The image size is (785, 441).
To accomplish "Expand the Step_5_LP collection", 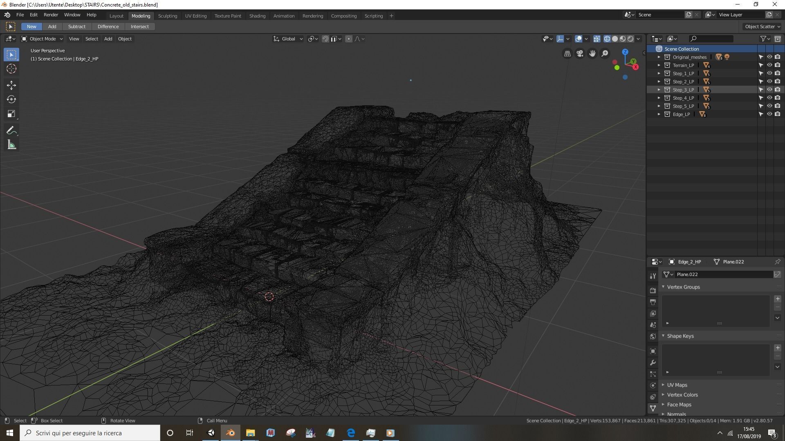I will 659,106.
